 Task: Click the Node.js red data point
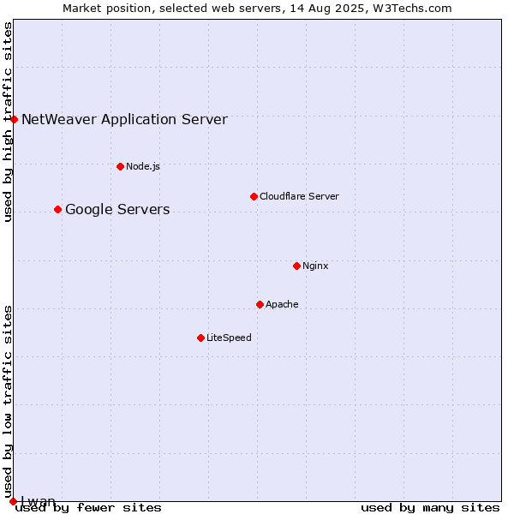(120, 166)
